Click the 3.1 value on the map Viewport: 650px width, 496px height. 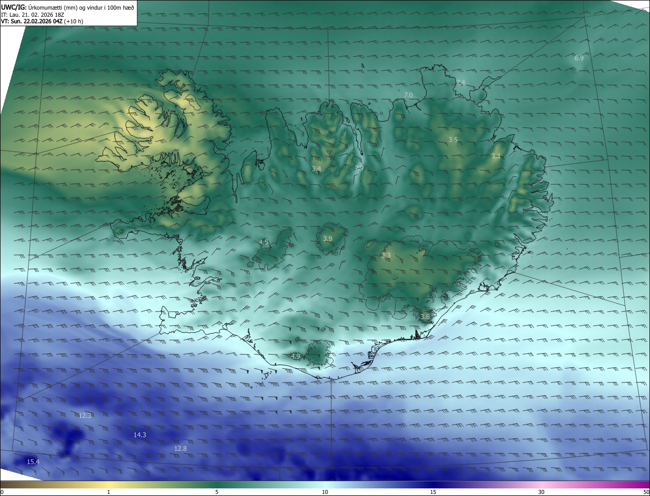(x=496, y=156)
